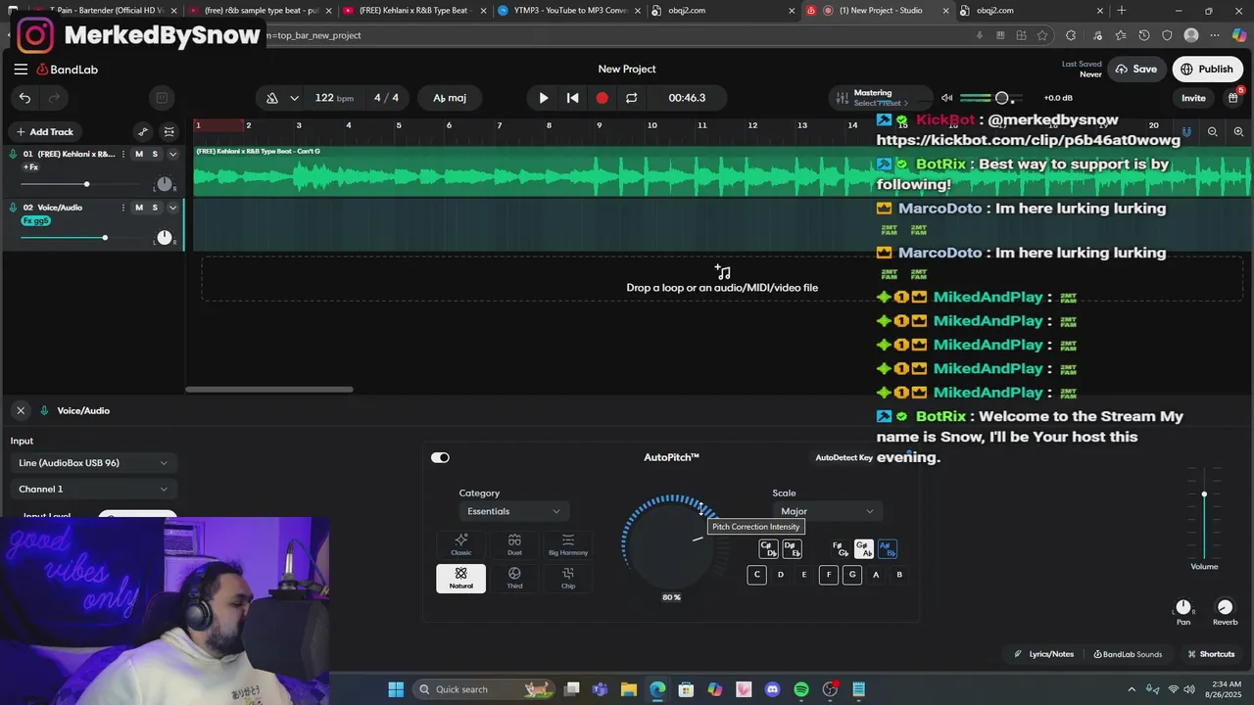Open the Essentials category dropdown

[x=514, y=511]
